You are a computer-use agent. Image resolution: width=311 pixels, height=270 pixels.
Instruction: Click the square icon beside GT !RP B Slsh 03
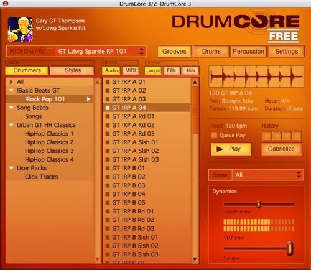(x=108, y=254)
